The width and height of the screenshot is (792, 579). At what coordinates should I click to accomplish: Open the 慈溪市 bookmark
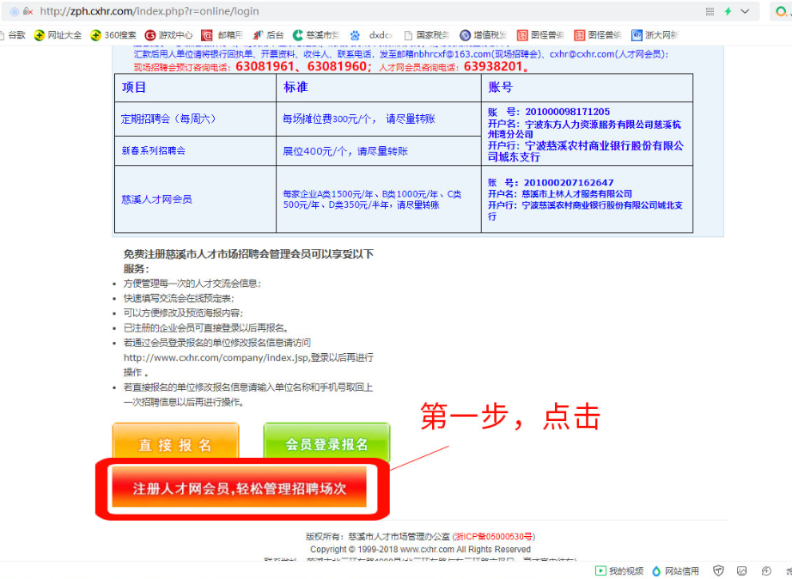point(316,35)
